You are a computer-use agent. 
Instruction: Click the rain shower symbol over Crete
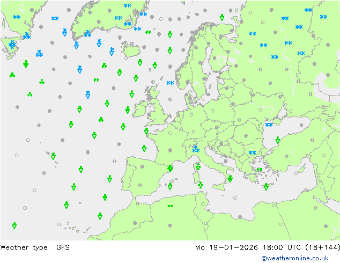point(266,187)
